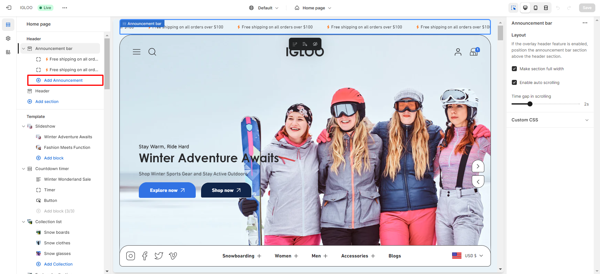Adjust the Time gap in scrolling slider
Viewport: 600px width, 274px height.
(x=530, y=104)
